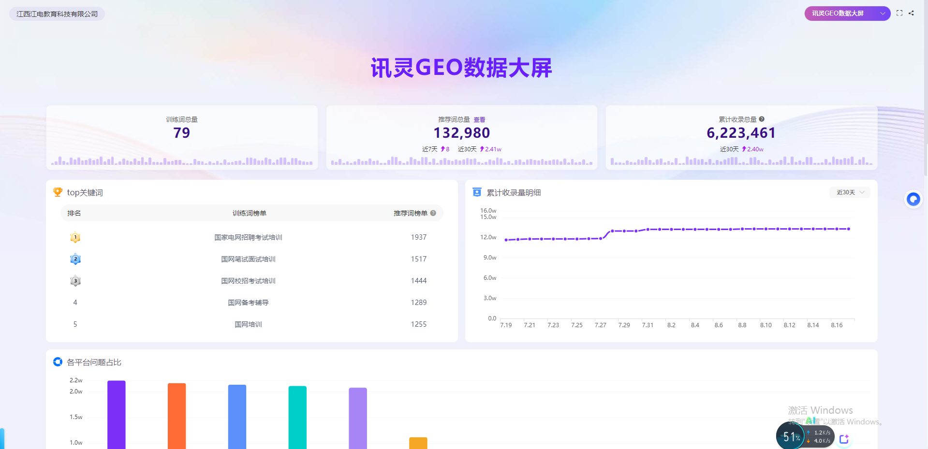Screen dimensions: 928x449
Task: Open the 51% network speed widget
Action: pyautogui.click(x=805, y=436)
